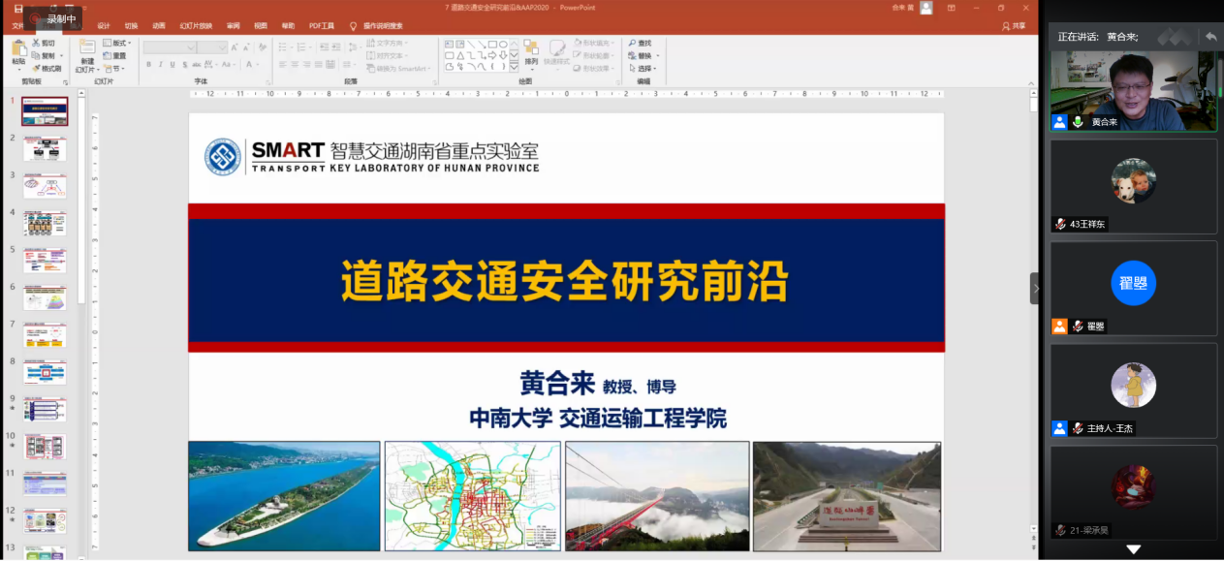
Task: Click the Share (共享) button
Action: click(x=1014, y=26)
